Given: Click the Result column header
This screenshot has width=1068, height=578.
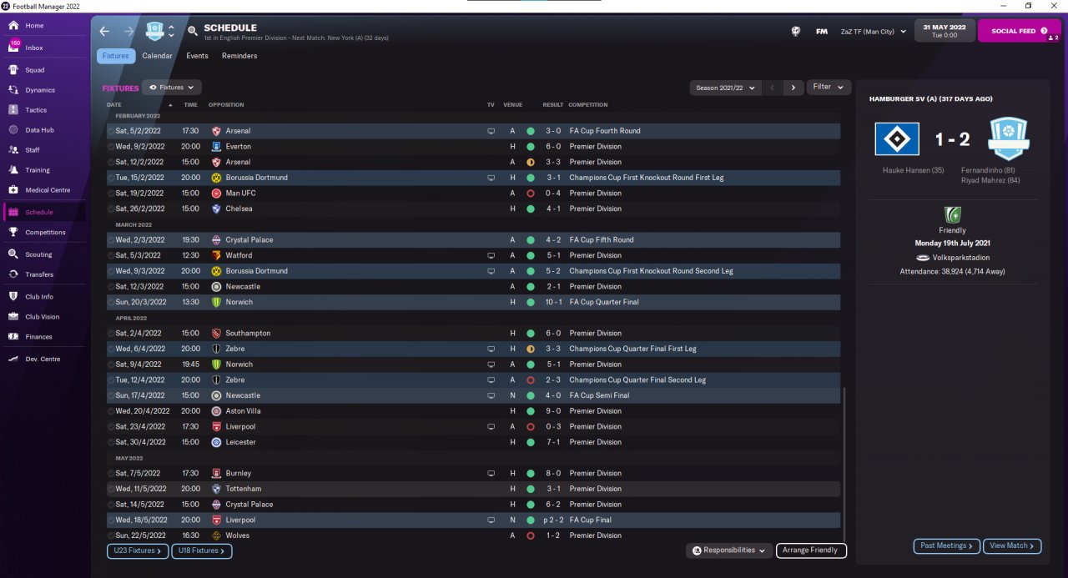Looking at the screenshot, I should (x=553, y=105).
